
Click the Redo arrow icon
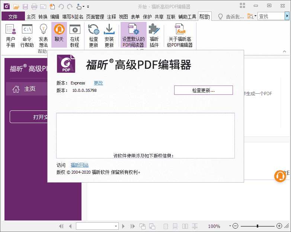coord(70,7)
